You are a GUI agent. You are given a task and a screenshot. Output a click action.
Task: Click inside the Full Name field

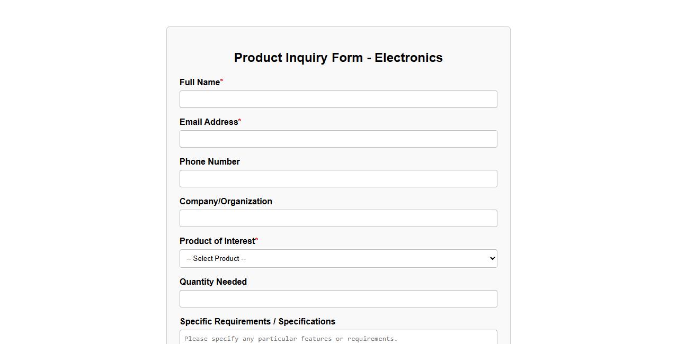tap(338, 99)
